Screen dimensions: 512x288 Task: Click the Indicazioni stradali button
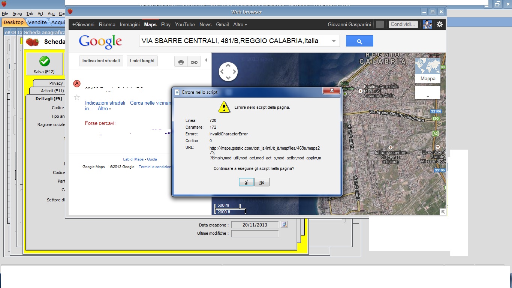[101, 61]
